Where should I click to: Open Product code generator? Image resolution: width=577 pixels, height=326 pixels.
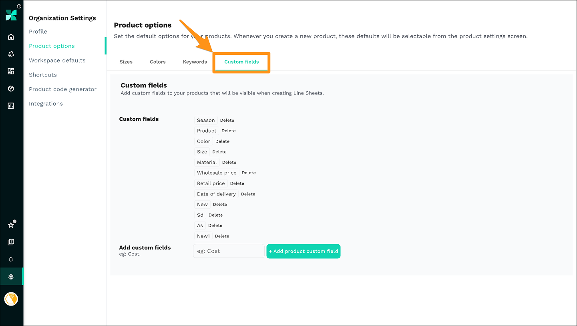[62, 89]
